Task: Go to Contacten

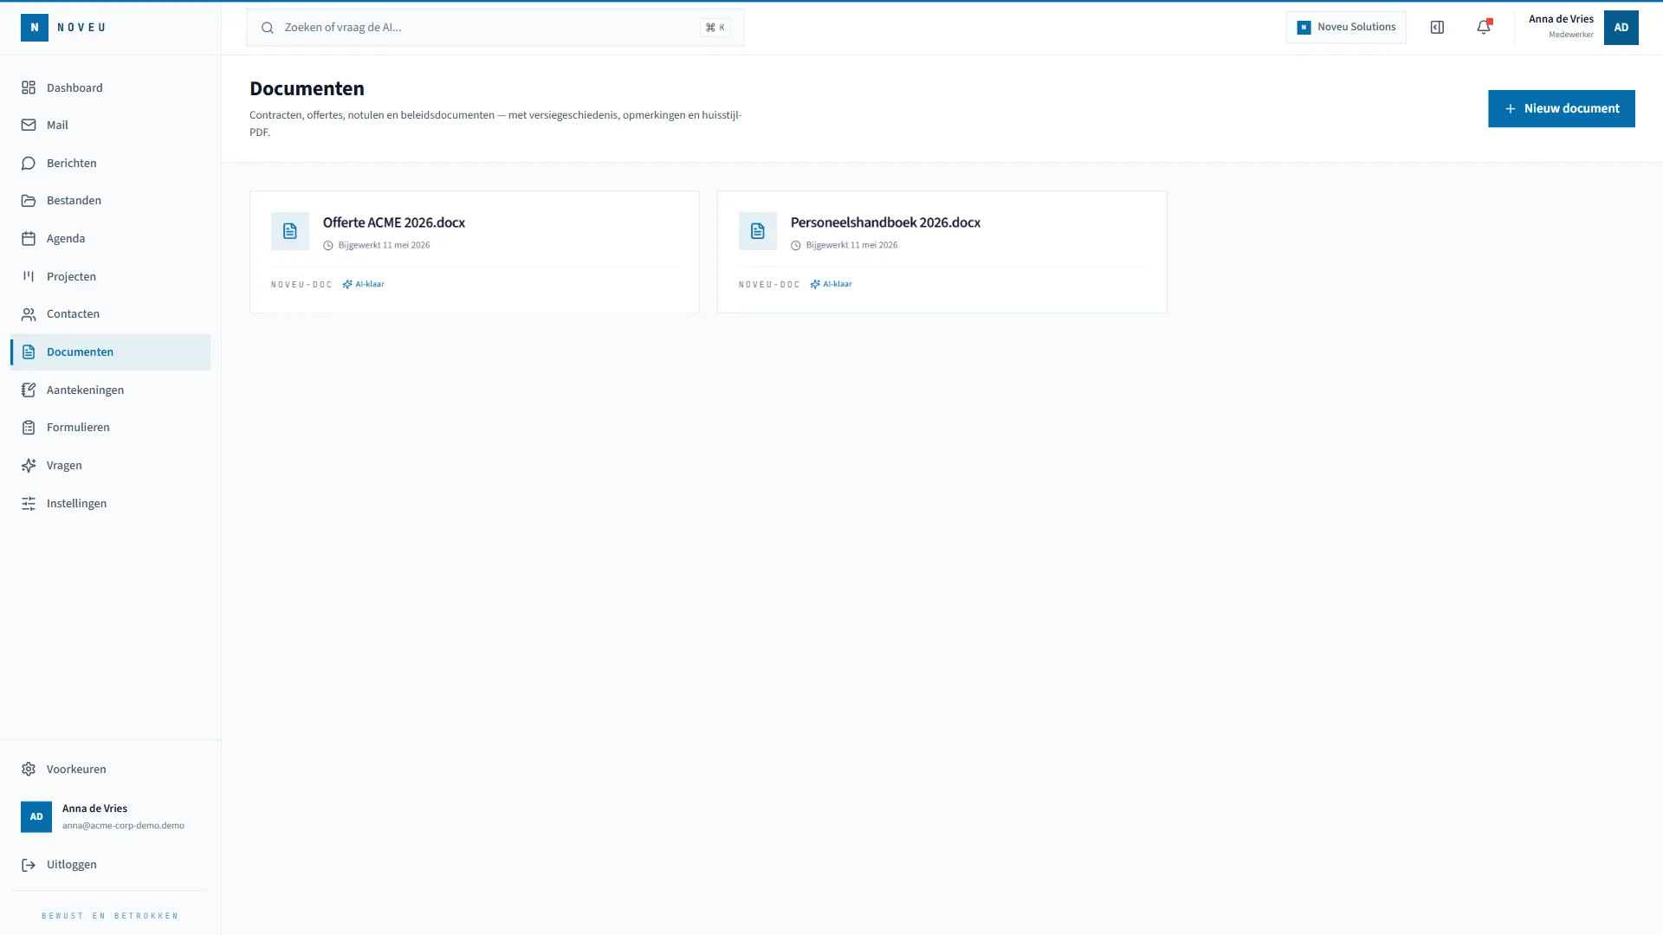Action: point(110,313)
